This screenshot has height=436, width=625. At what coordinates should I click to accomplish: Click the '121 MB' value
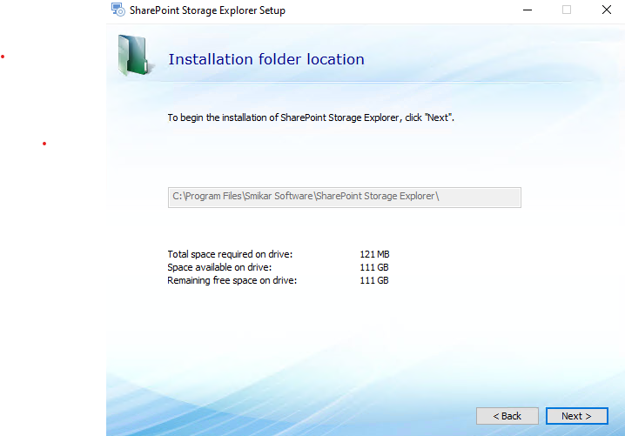point(374,254)
